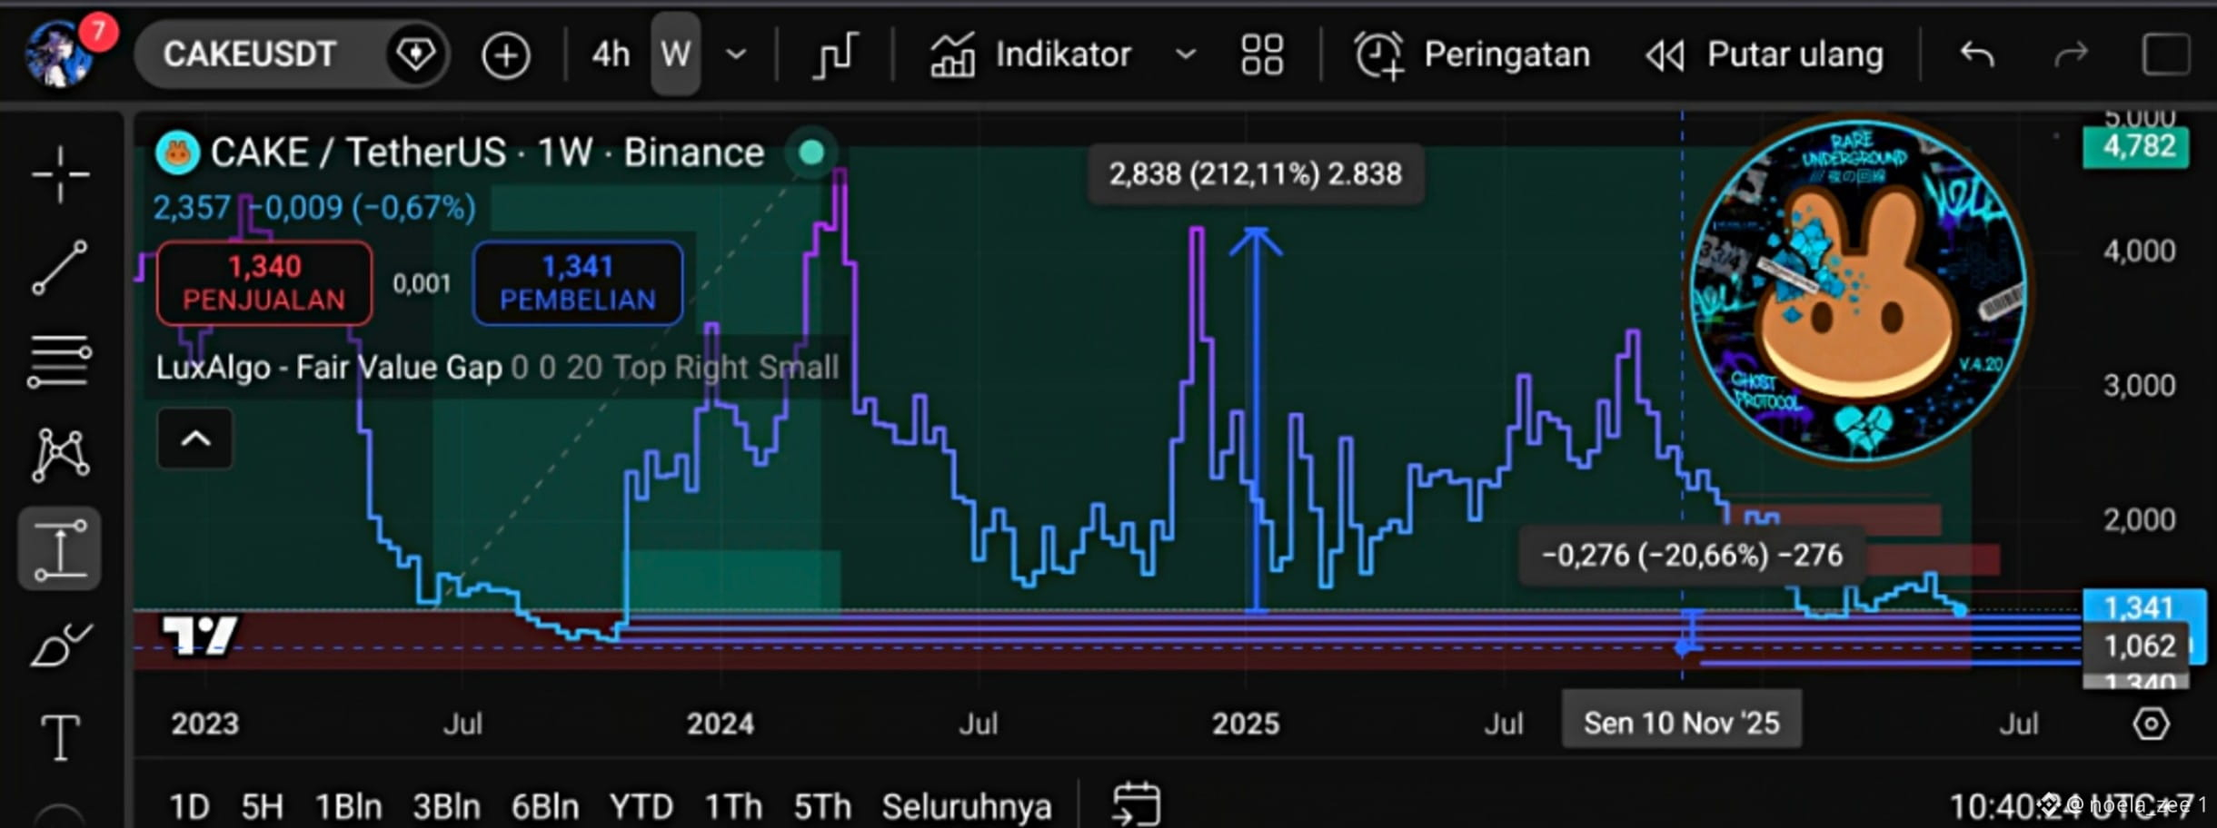2217x828 pixels.
Task: Click the 1,062 price axis label
Action: [2137, 646]
